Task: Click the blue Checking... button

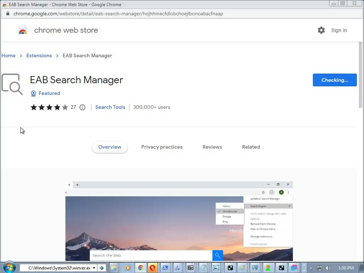Action: (x=334, y=80)
